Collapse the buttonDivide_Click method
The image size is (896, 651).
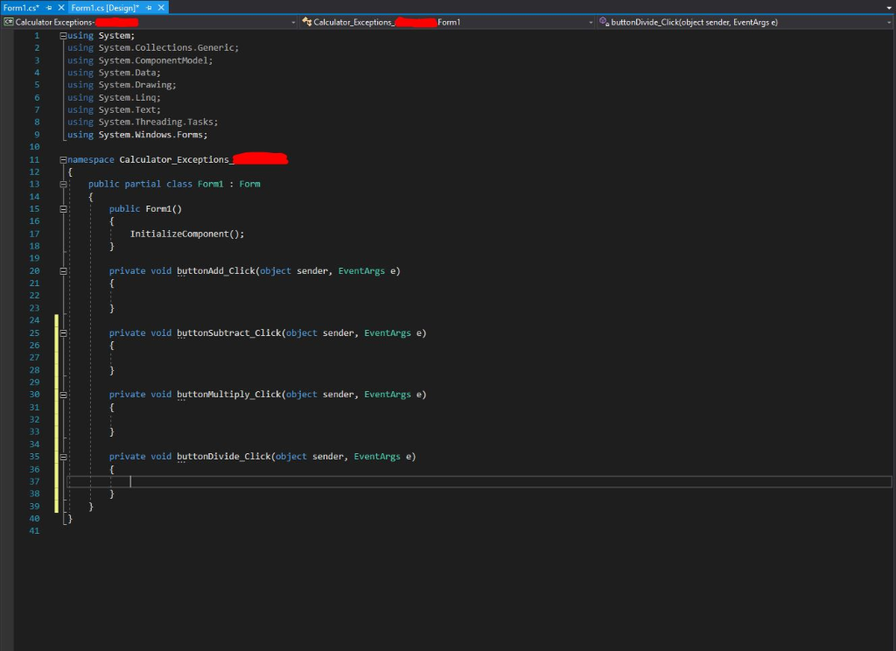[x=63, y=457]
